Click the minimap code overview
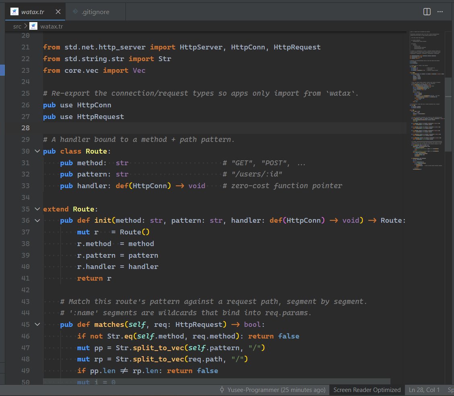Image resolution: width=454 pixels, height=396 pixels. (x=427, y=101)
